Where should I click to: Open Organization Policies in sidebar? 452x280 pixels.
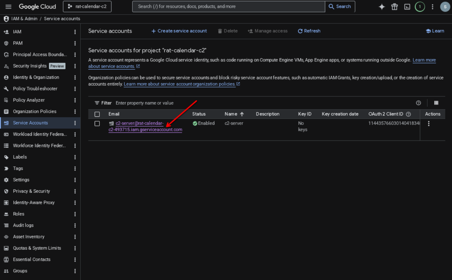pyautogui.click(x=35, y=111)
